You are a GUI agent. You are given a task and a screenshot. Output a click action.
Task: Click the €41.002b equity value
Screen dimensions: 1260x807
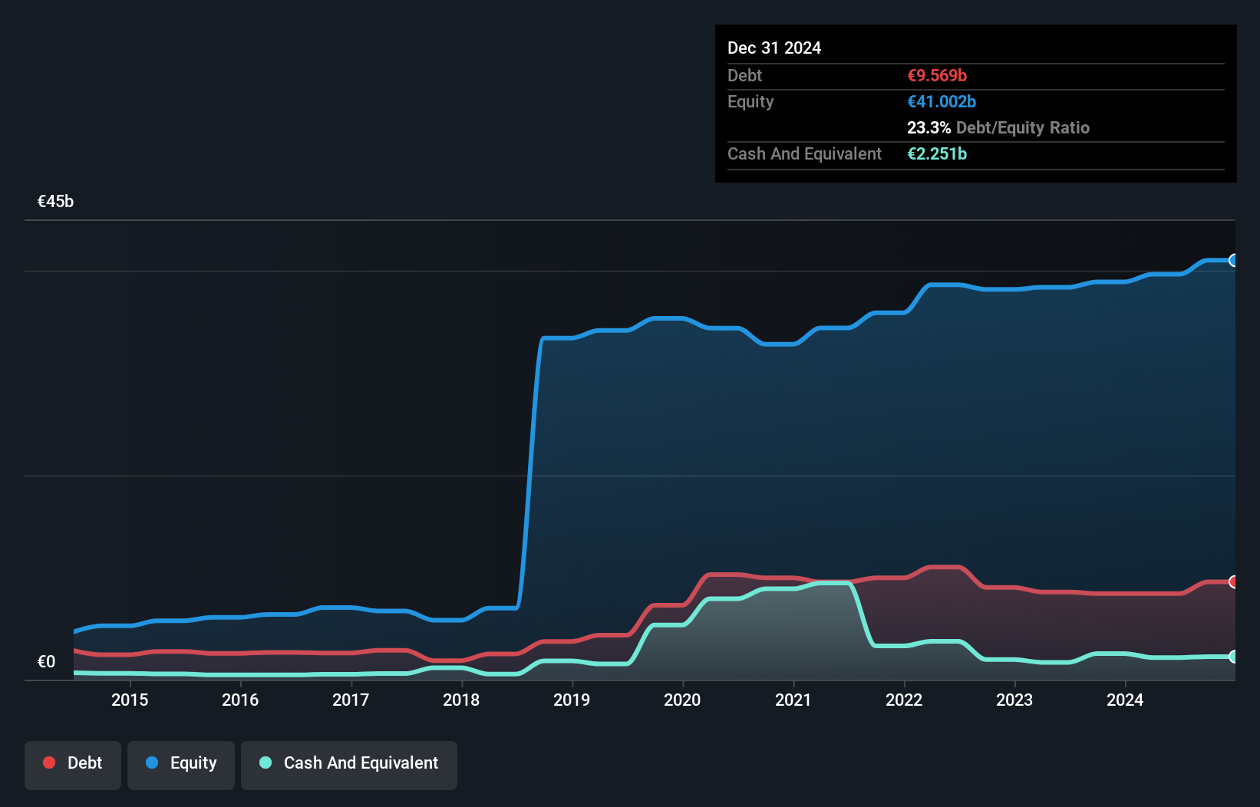click(942, 102)
